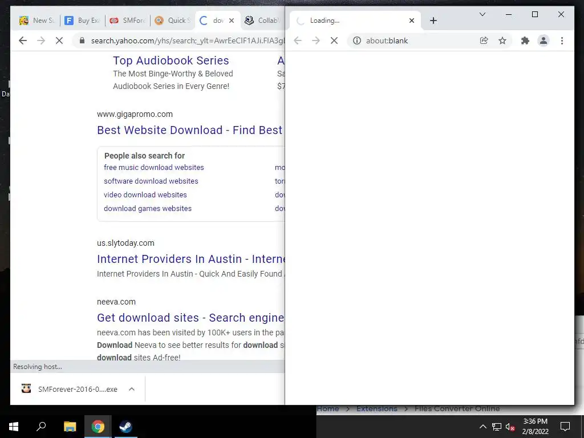Click Chrome icon in taskbar
584x438 pixels.
[98, 427]
